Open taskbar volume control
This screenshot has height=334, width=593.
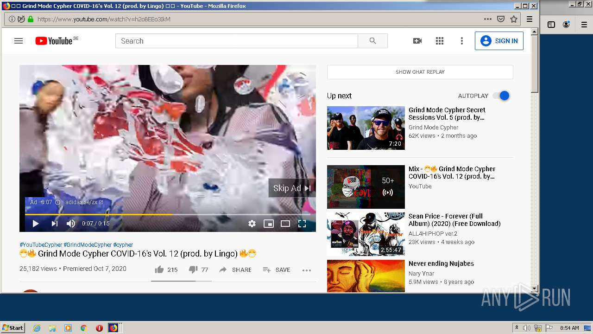coord(527,328)
